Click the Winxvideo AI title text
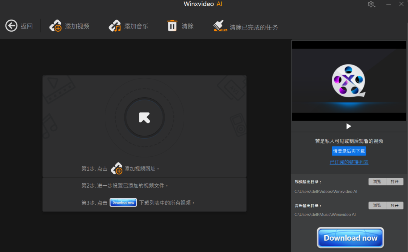The image size is (408, 252). coord(203,4)
